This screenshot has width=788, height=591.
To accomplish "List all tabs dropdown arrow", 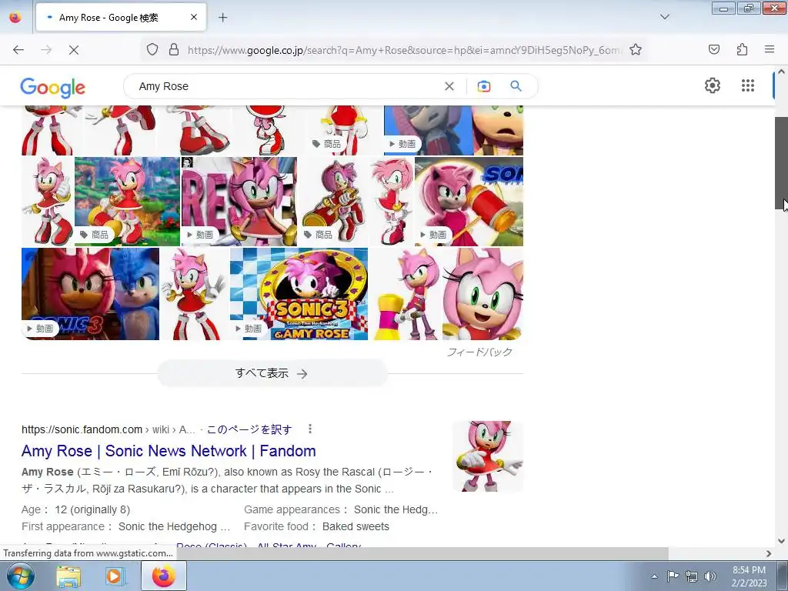I will (x=664, y=17).
